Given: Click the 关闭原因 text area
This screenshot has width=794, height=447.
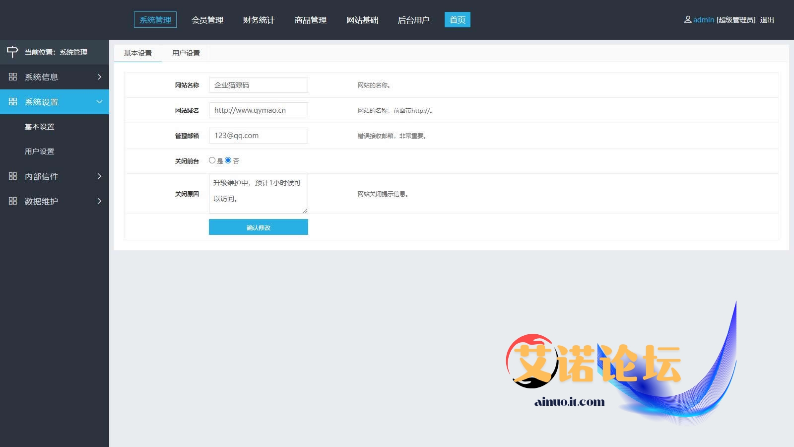Looking at the screenshot, I should [x=259, y=194].
